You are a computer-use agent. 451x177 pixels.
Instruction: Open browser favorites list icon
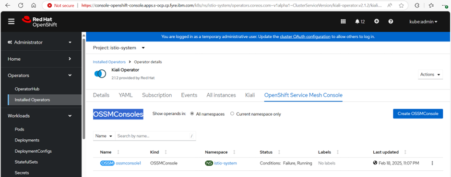pyautogui.click(x=431, y=5)
